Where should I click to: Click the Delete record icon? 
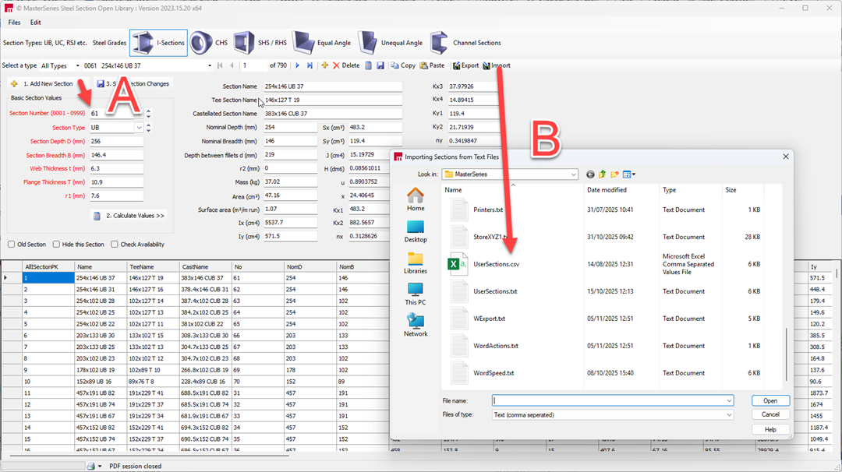[337, 65]
